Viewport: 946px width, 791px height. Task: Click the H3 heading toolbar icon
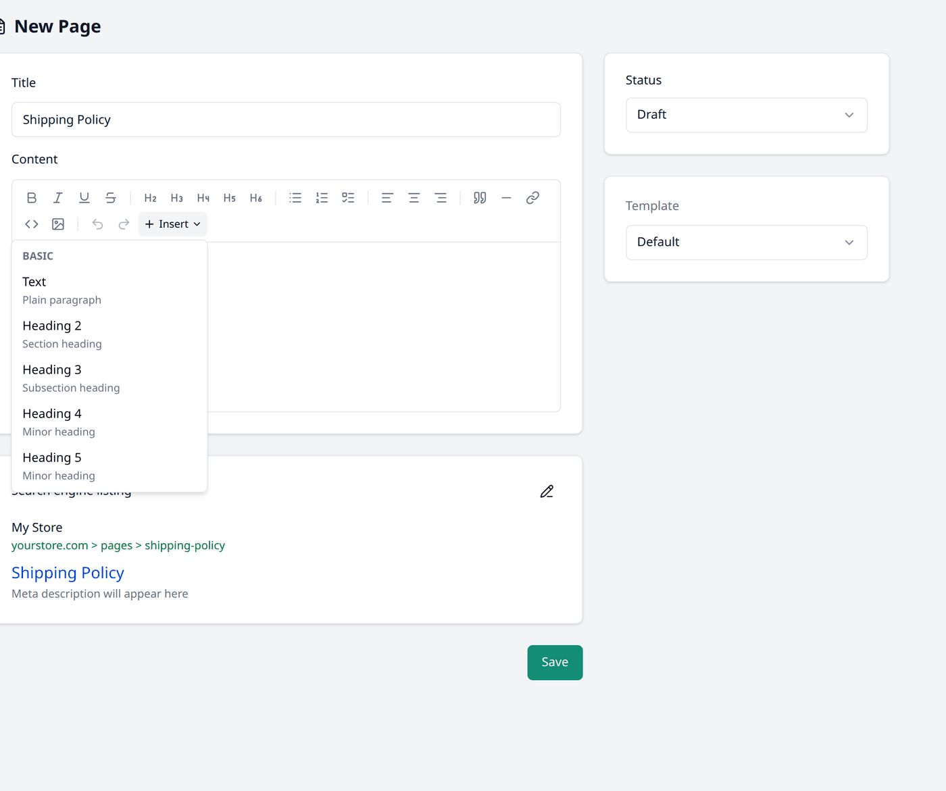tap(177, 198)
